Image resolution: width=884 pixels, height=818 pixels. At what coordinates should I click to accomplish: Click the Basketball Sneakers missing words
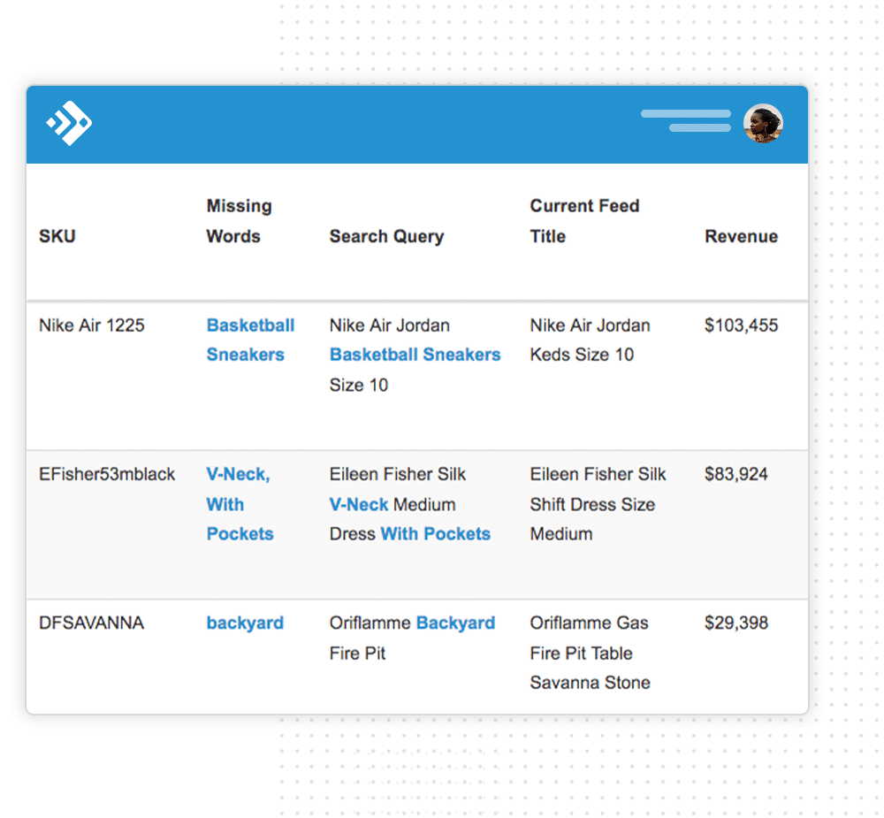click(250, 340)
